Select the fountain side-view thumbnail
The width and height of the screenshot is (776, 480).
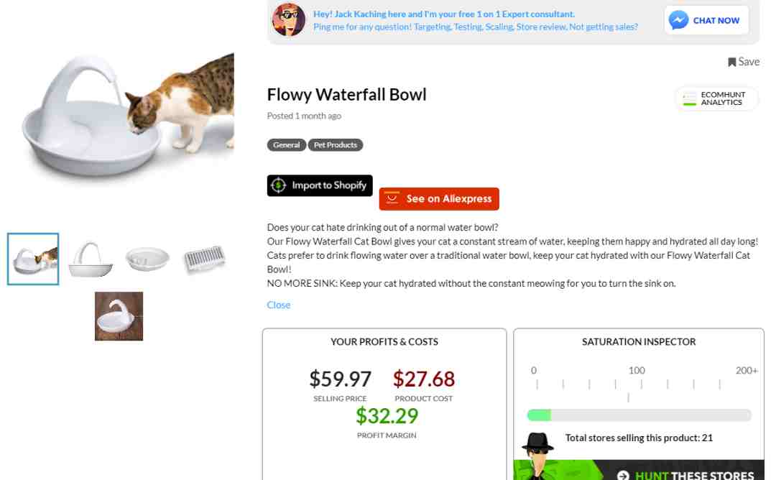pyautogui.click(x=90, y=259)
